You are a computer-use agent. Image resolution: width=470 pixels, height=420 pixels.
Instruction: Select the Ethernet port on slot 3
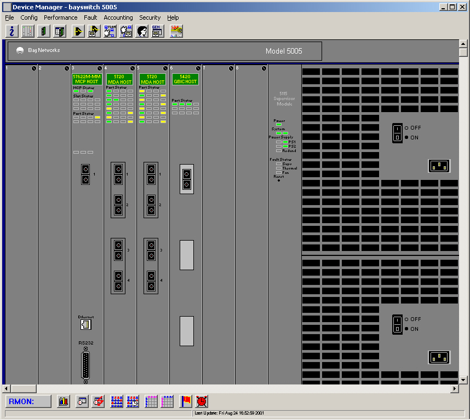tap(85, 325)
